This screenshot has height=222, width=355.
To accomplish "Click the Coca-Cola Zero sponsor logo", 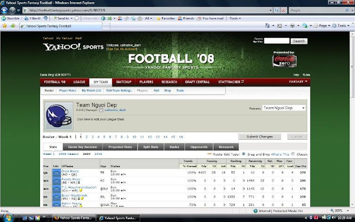I will [285, 60].
